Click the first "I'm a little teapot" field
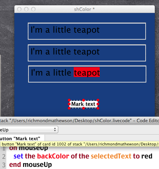The image size is (159, 169). tap(87, 31)
